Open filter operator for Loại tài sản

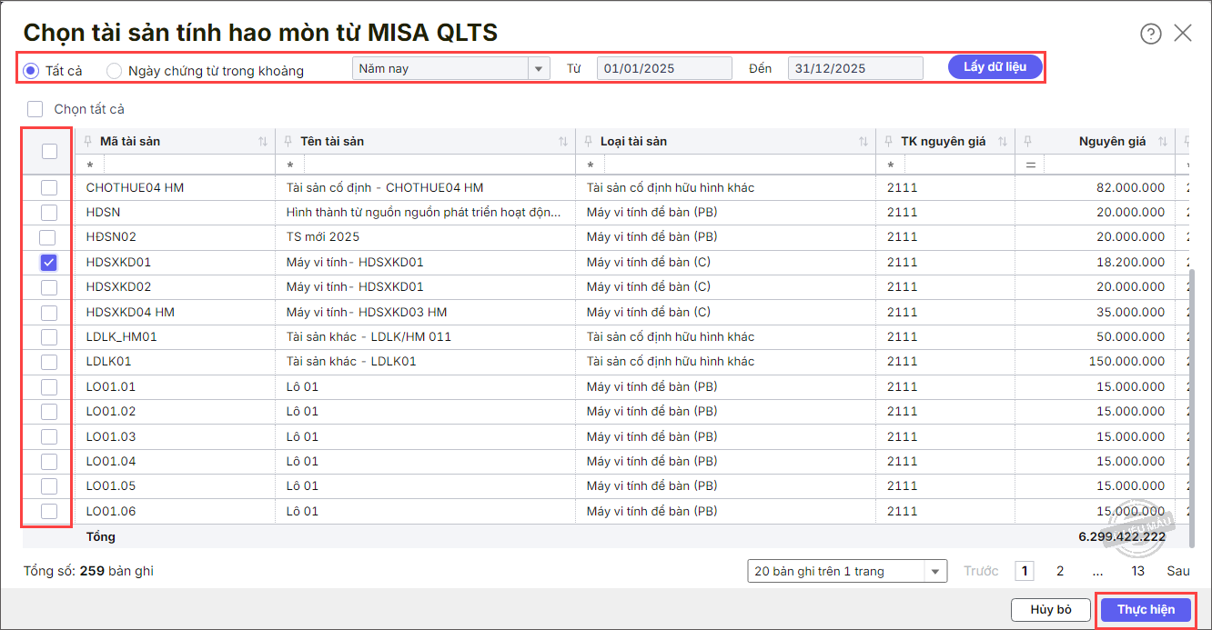click(x=591, y=165)
